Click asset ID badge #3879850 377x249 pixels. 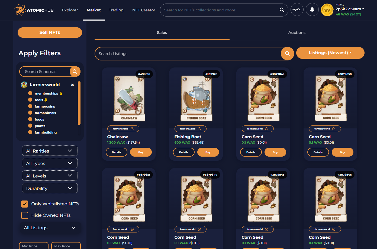(x=344, y=74)
